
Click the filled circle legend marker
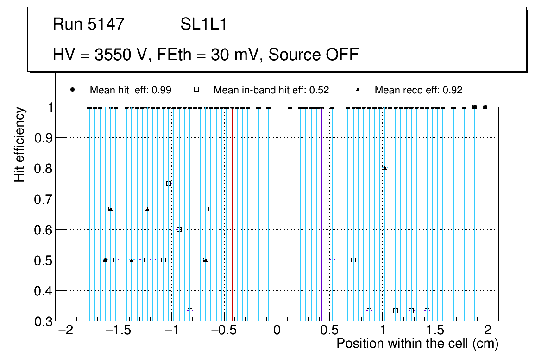(72, 90)
